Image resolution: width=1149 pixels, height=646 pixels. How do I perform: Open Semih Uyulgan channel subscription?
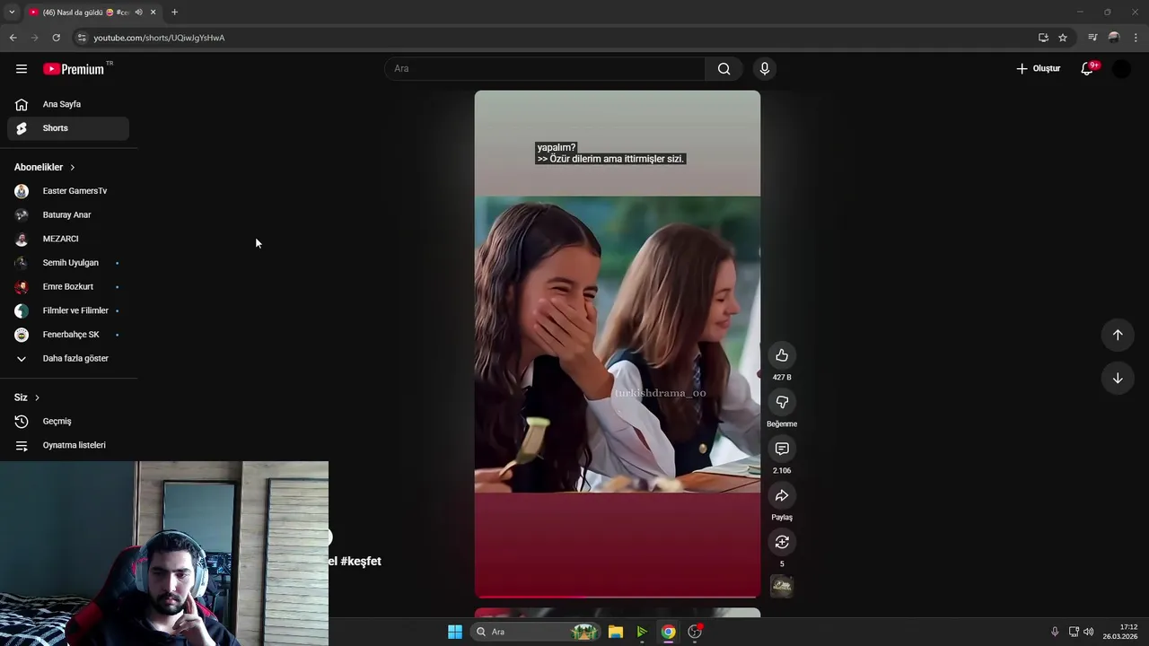[68, 263]
